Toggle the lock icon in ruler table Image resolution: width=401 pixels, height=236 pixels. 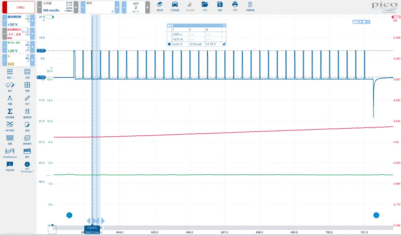[224, 44]
